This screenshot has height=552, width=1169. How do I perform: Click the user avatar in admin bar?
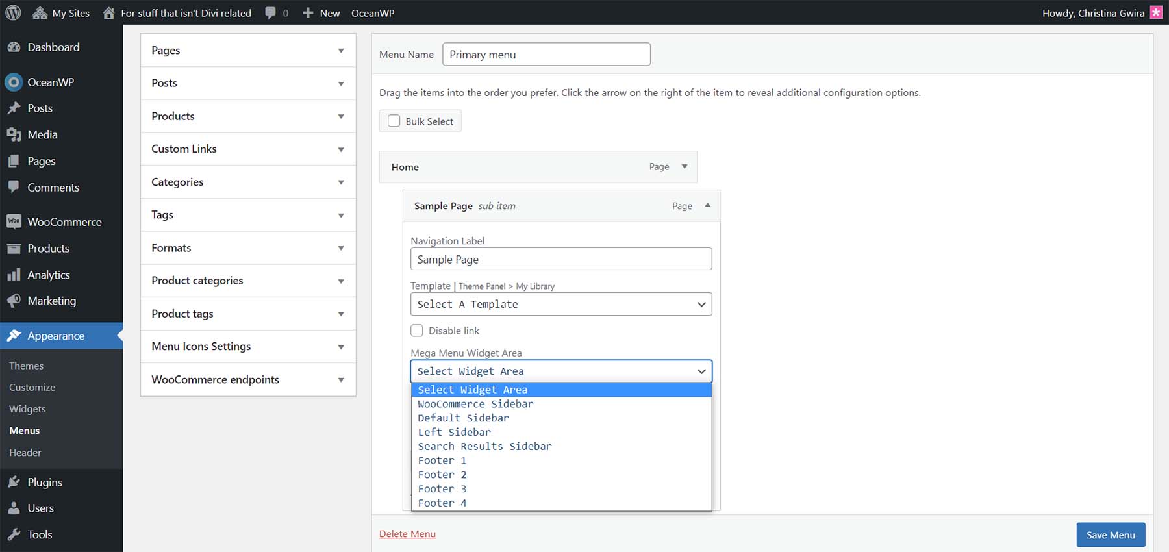1156,13
